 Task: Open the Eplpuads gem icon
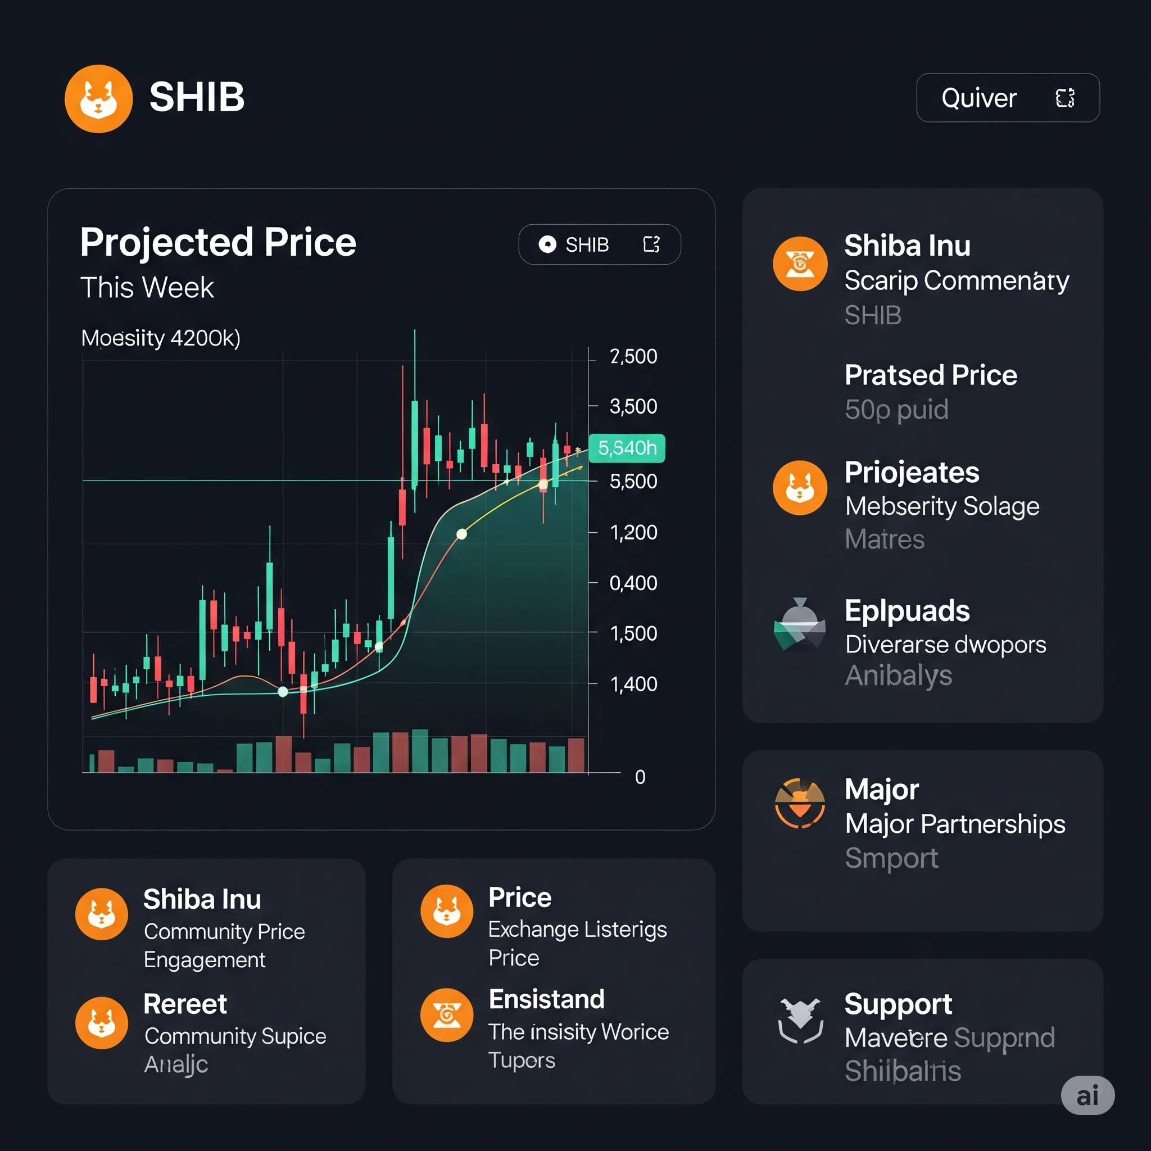point(800,624)
